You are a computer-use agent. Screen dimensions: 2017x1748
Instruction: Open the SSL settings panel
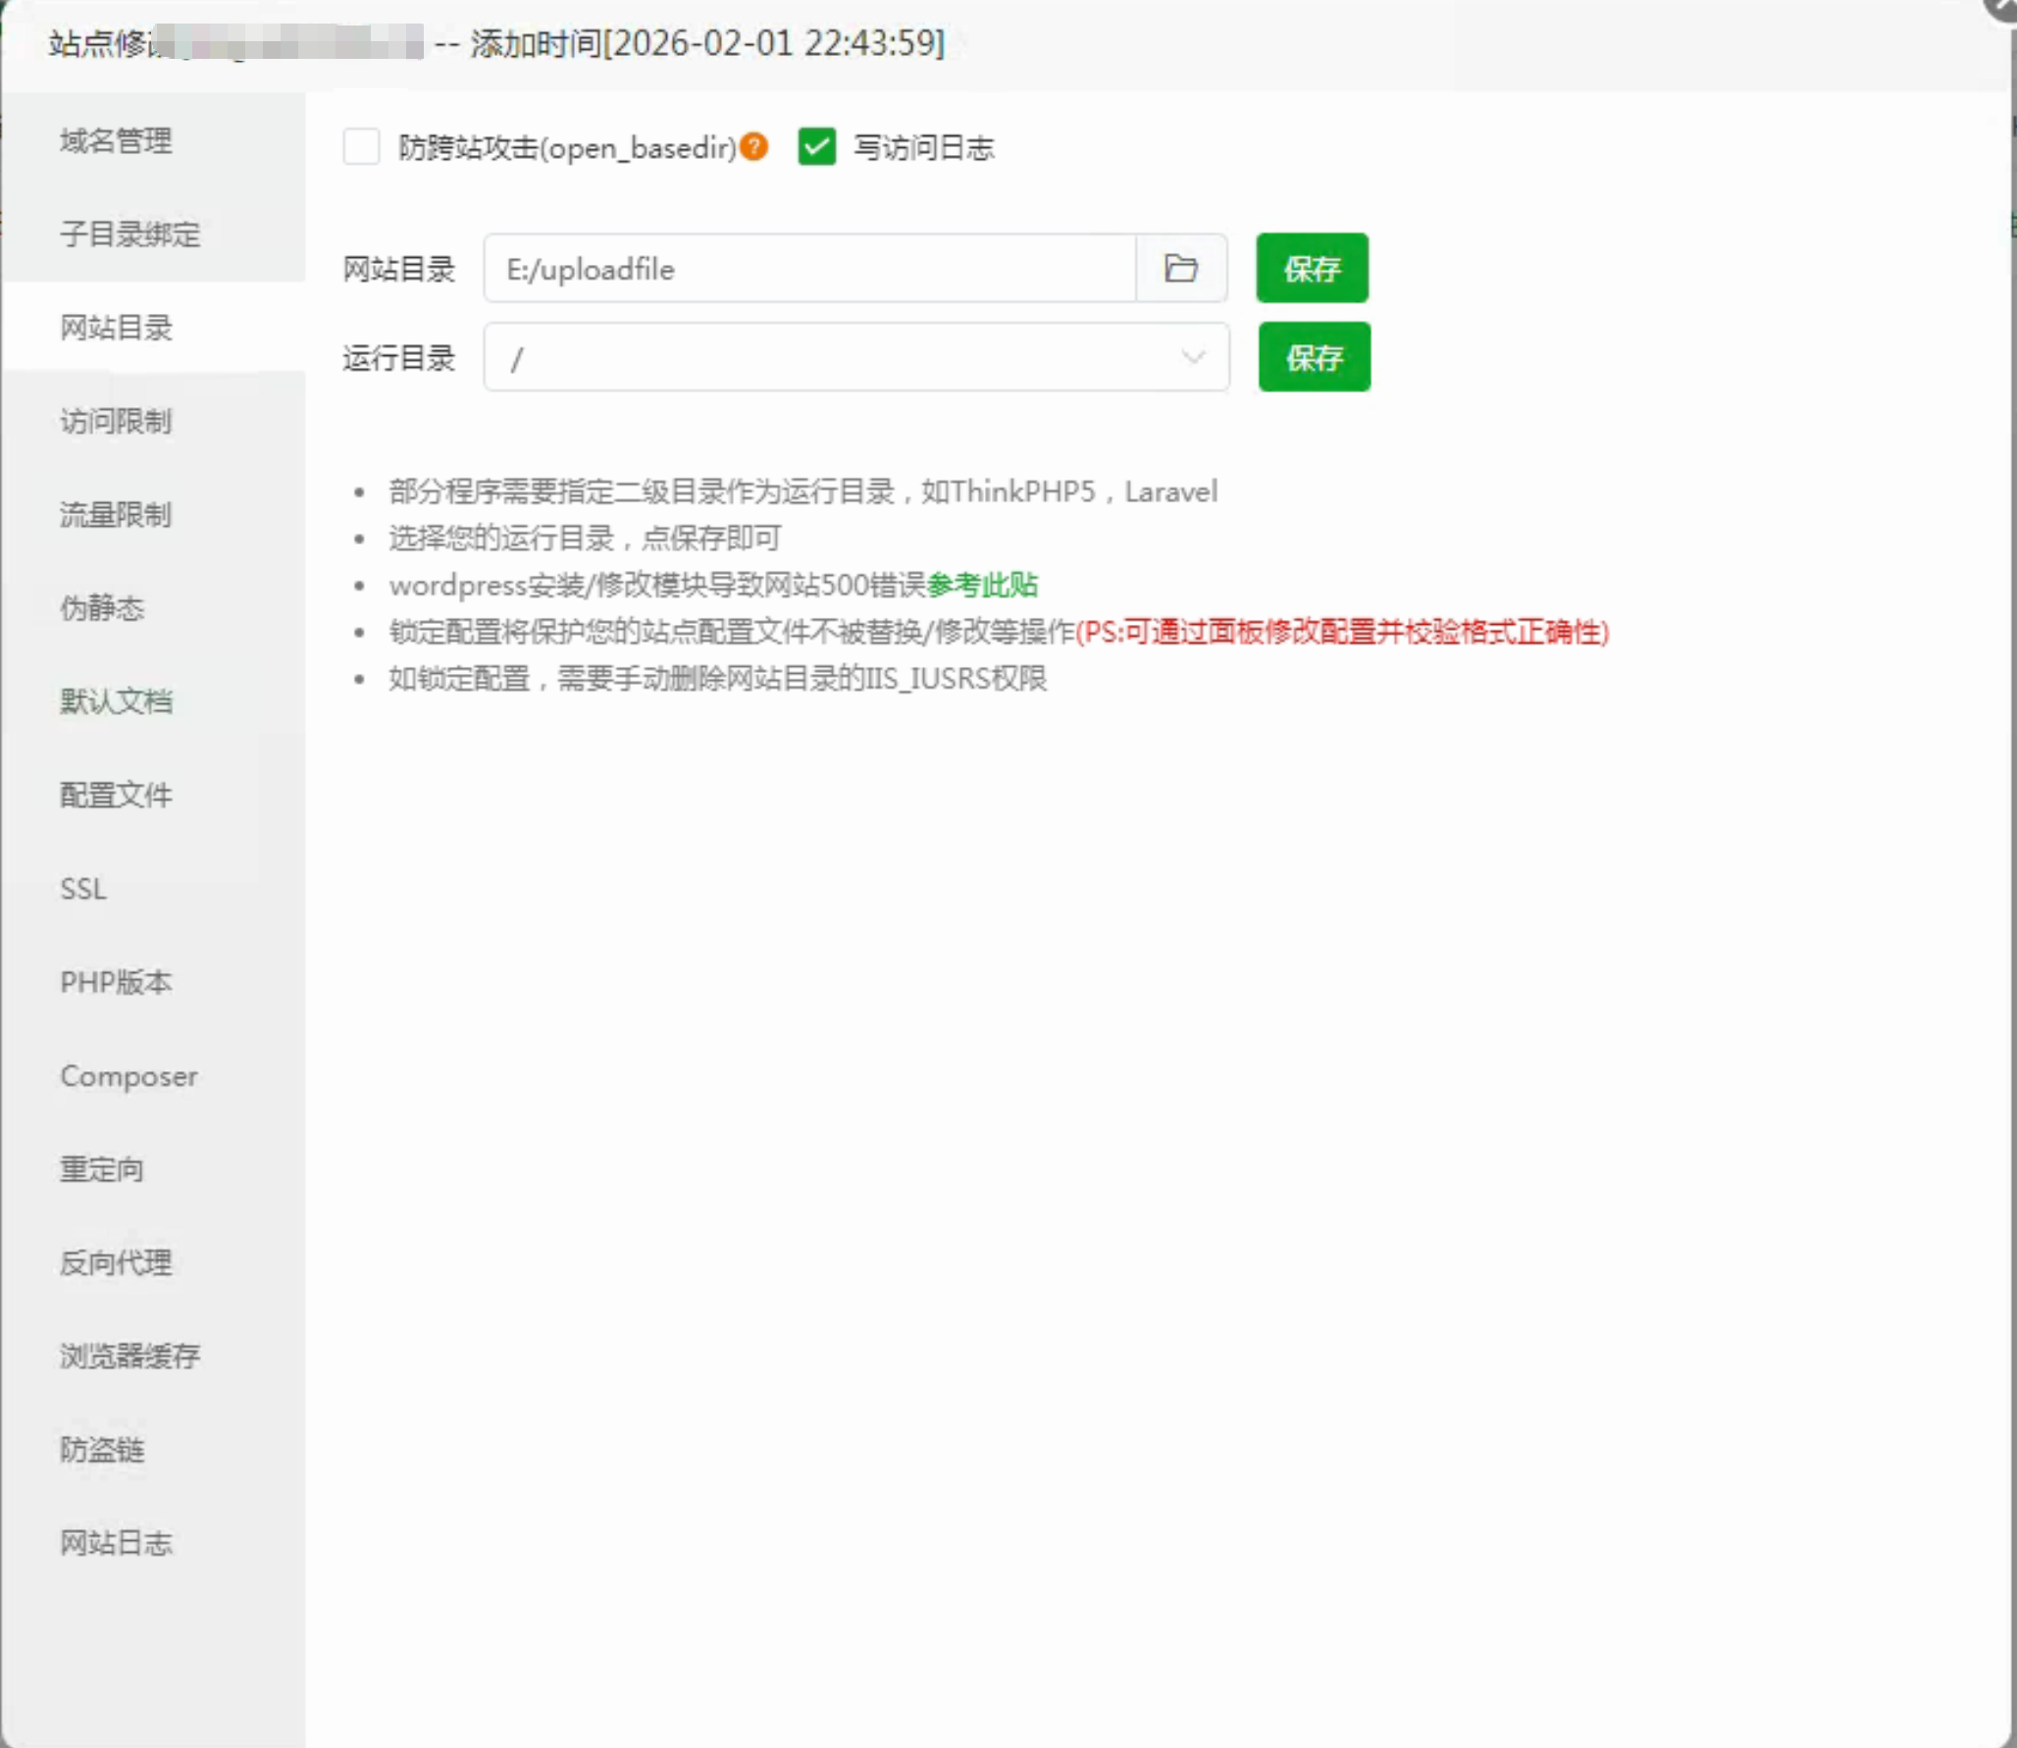82,889
